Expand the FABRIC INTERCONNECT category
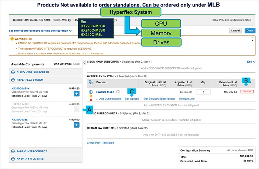This screenshot has width=259, height=169. click(13, 151)
